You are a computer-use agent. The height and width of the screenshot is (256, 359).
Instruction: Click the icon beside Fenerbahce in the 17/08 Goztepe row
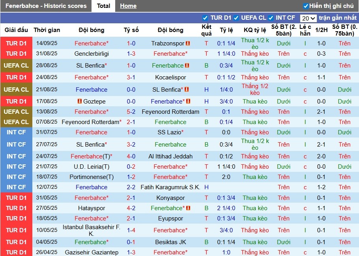point(188,101)
